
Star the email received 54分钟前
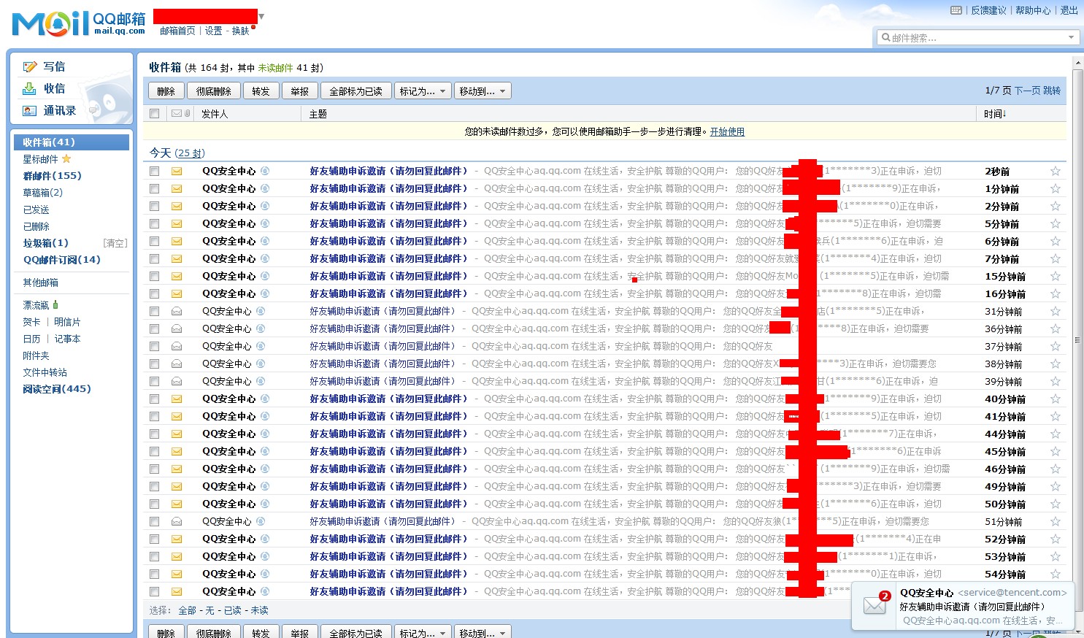(x=1055, y=574)
